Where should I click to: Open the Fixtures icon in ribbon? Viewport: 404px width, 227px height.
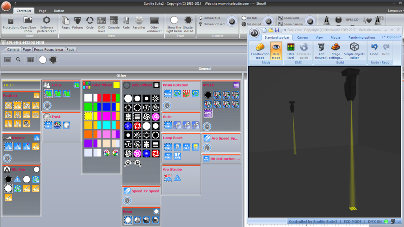click(78, 23)
